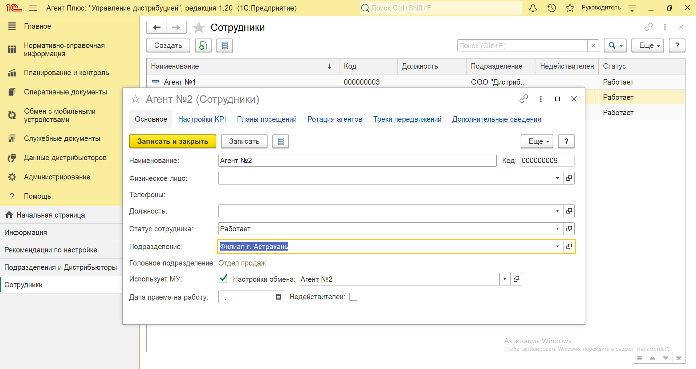This screenshot has height=369, width=696.
Task: Open calendar picker for Дата приема
Action: click(x=278, y=297)
